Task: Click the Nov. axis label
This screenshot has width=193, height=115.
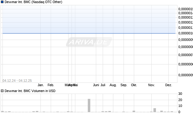Action: (x=151, y=85)
